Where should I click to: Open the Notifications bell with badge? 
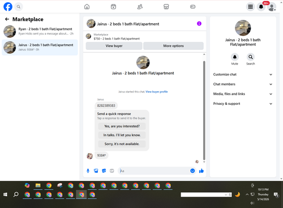coord(261,7)
